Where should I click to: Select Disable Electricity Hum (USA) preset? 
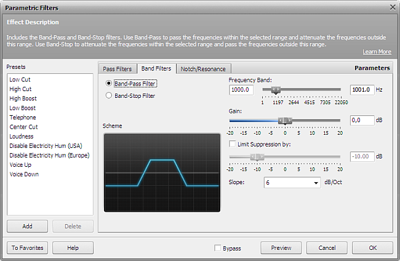point(46,146)
